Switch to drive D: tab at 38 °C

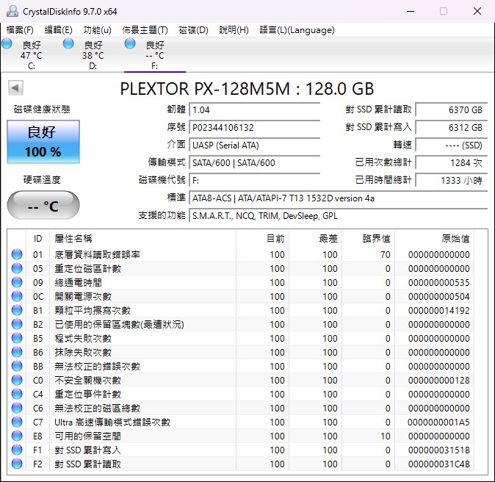click(93, 55)
